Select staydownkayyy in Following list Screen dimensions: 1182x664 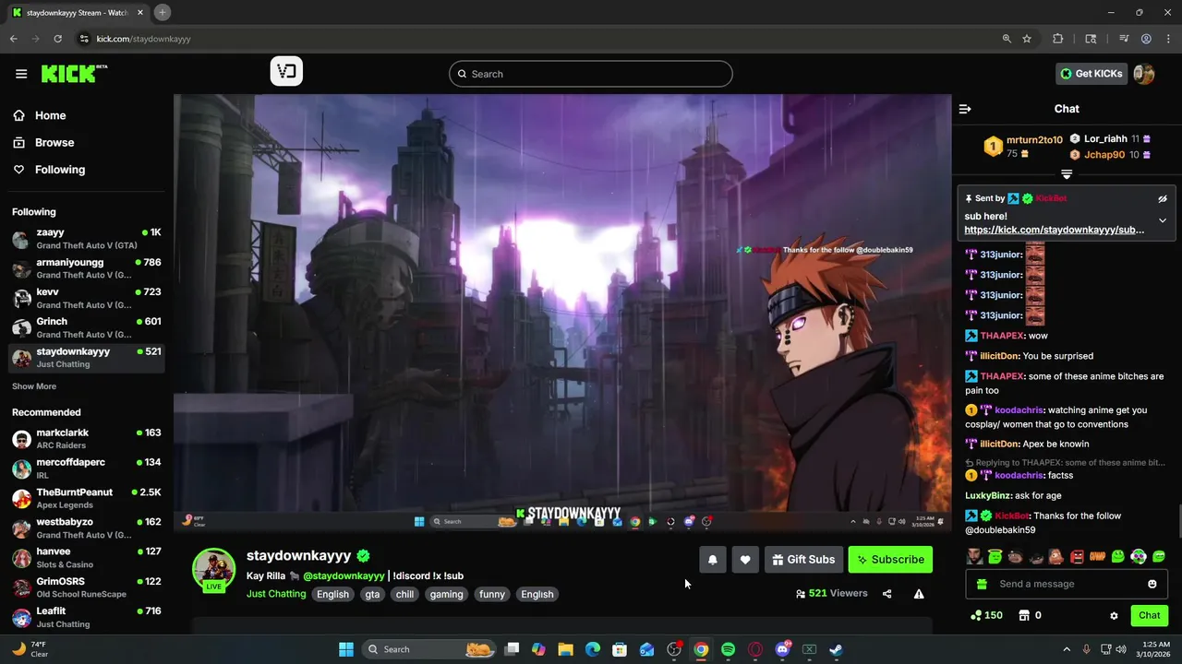coord(87,357)
